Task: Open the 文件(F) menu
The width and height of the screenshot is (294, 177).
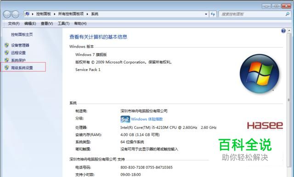Action: [14, 23]
